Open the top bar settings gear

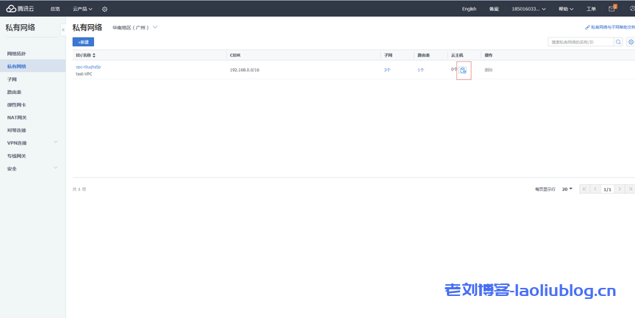[x=104, y=9]
